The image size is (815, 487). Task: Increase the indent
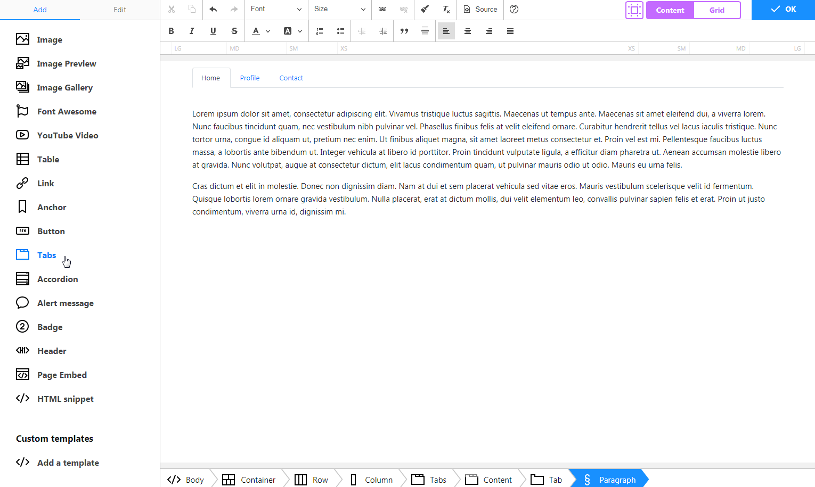pos(383,31)
